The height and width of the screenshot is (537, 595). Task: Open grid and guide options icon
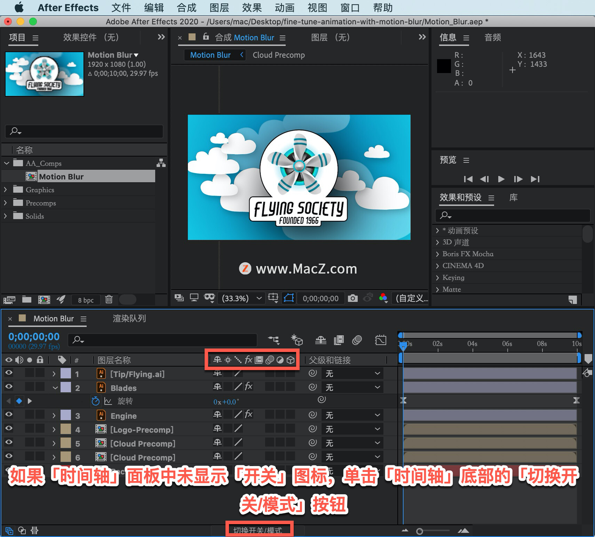273,298
